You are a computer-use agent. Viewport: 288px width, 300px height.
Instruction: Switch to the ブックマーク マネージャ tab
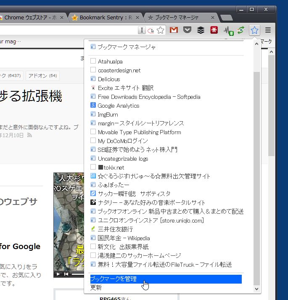[181, 18]
